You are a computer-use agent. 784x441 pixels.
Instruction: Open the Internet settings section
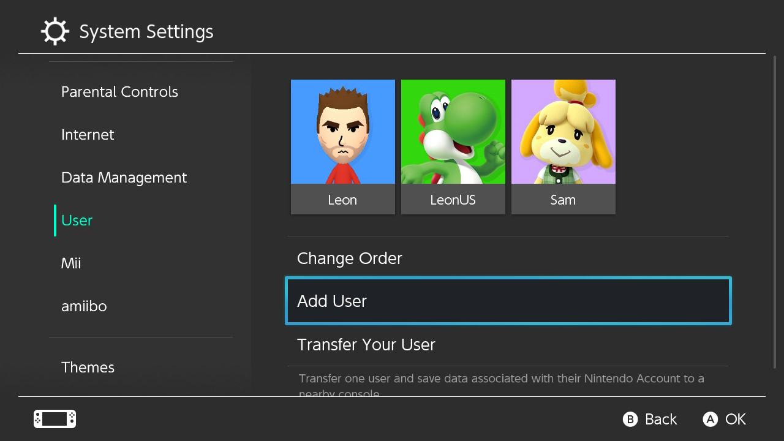[88, 135]
